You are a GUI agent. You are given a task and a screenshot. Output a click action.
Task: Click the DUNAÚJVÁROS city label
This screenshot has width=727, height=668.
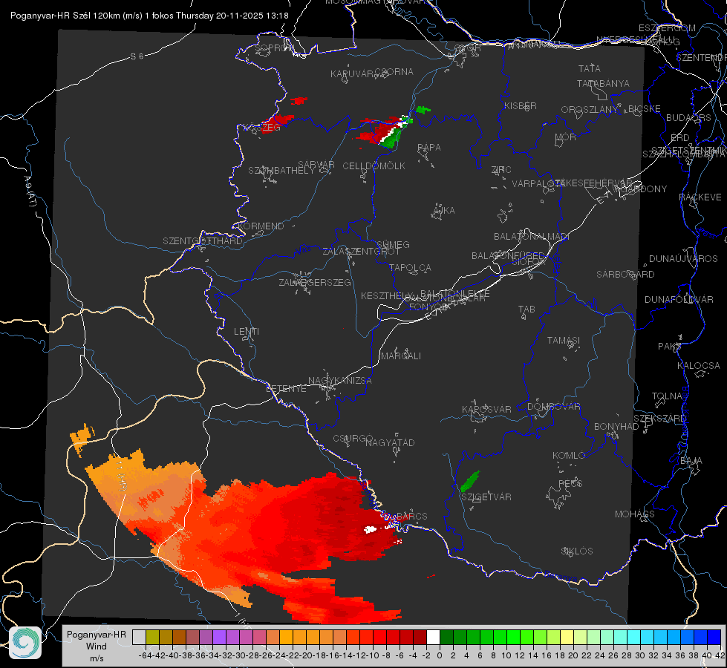683,258
